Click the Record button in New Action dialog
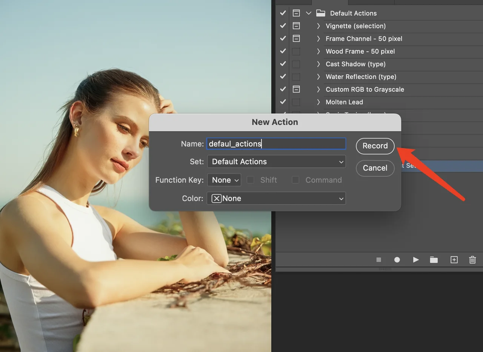 click(x=375, y=146)
